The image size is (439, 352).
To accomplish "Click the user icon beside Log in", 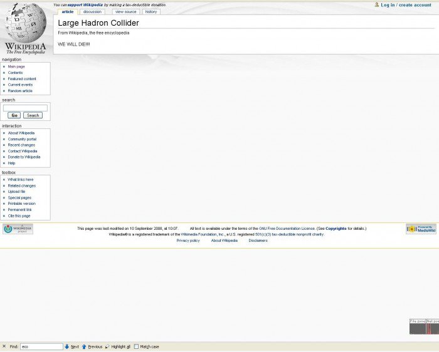I will click(x=377, y=5).
